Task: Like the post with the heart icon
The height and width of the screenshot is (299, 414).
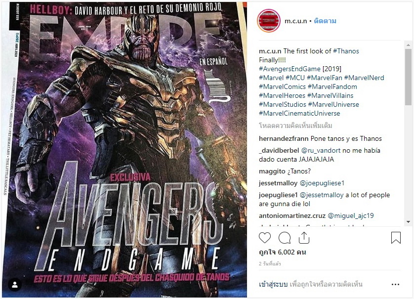Action: coord(265,238)
